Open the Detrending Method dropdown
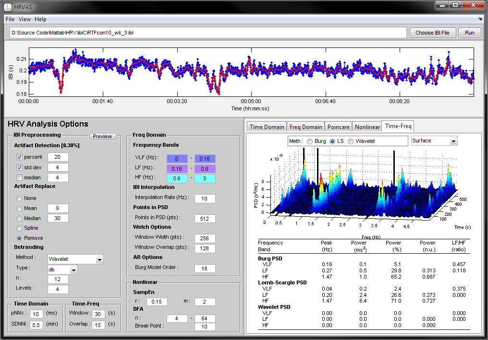 coord(99,259)
